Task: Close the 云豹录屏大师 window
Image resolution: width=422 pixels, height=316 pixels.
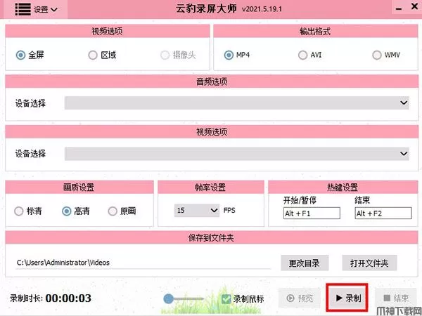Action: point(415,6)
